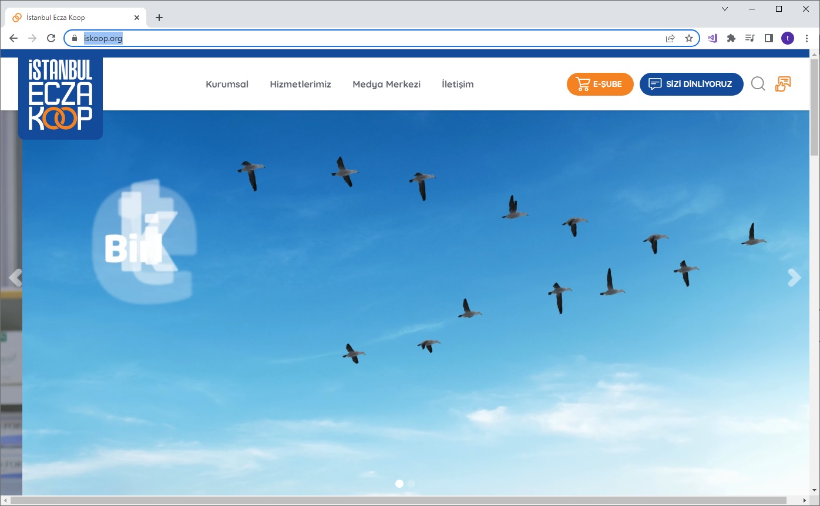
Task: Click the horizontal page scrollbar
Action: tap(399, 501)
